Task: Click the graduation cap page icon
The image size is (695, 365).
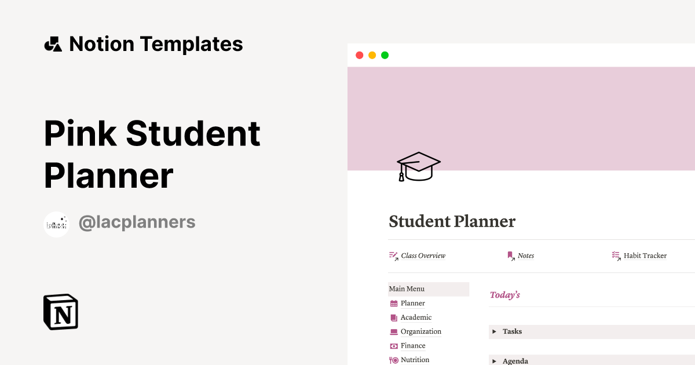Action: pyautogui.click(x=418, y=166)
